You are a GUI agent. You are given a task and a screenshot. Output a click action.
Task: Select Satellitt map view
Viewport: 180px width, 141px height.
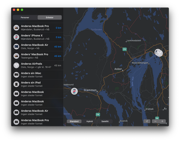point(105,121)
